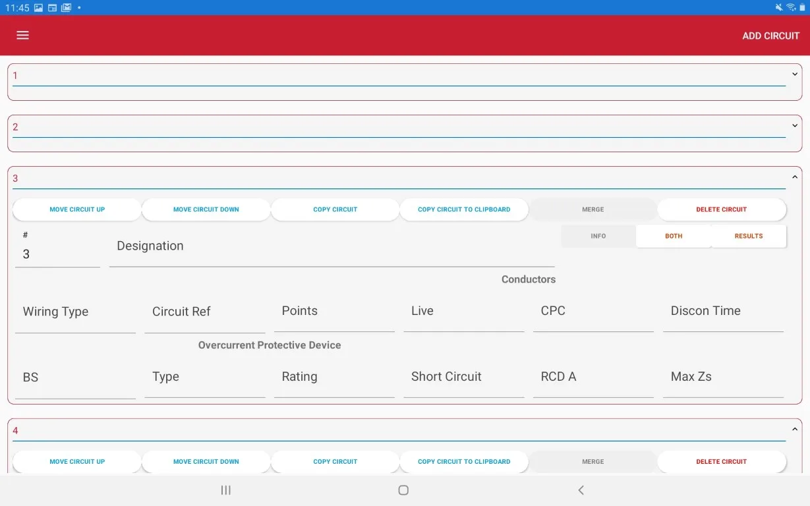Open the hamburger navigation menu
810x506 pixels.
22,36
